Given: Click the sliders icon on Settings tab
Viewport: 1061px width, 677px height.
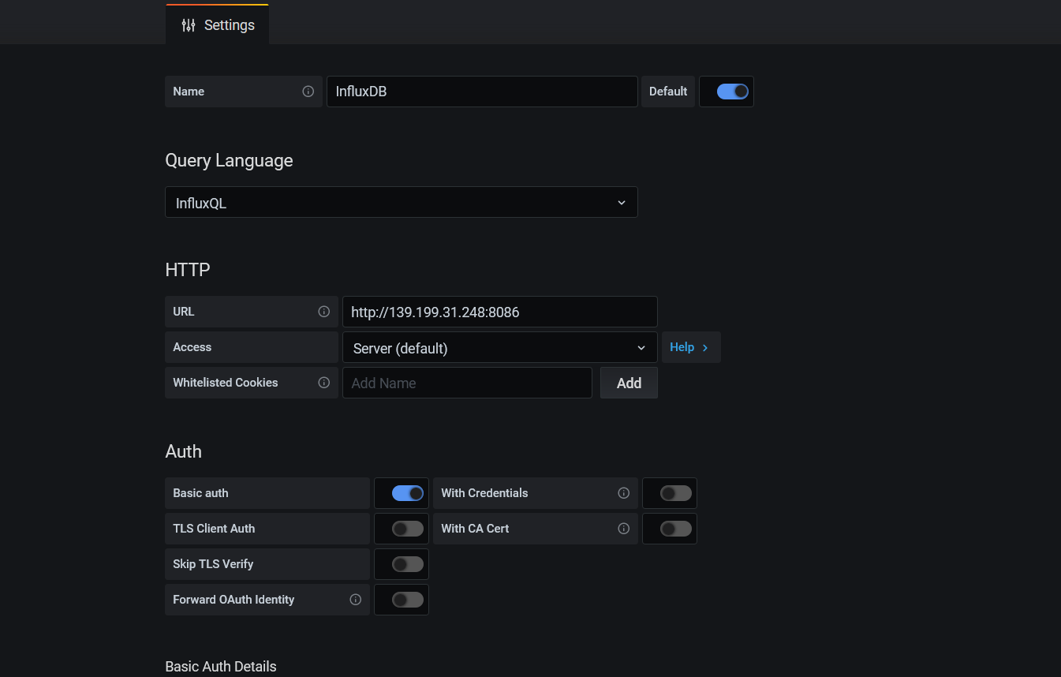Looking at the screenshot, I should click(188, 25).
